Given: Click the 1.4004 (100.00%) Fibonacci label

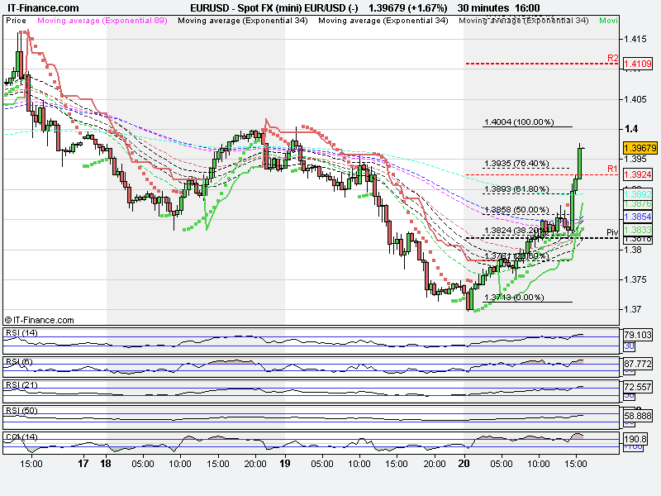Looking at the screenshot, I should (519, 122).
